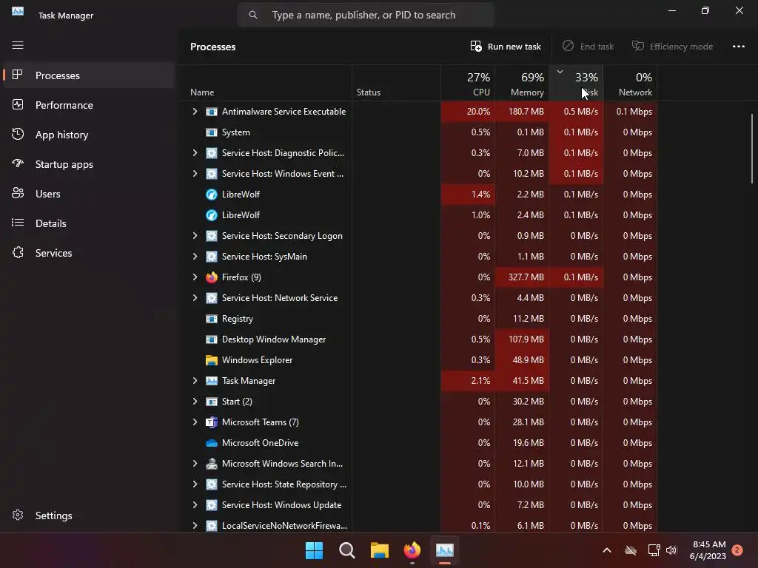758x568 pixels.
Task: Open the clock and date in taskbar
Action: coord(708,550)
